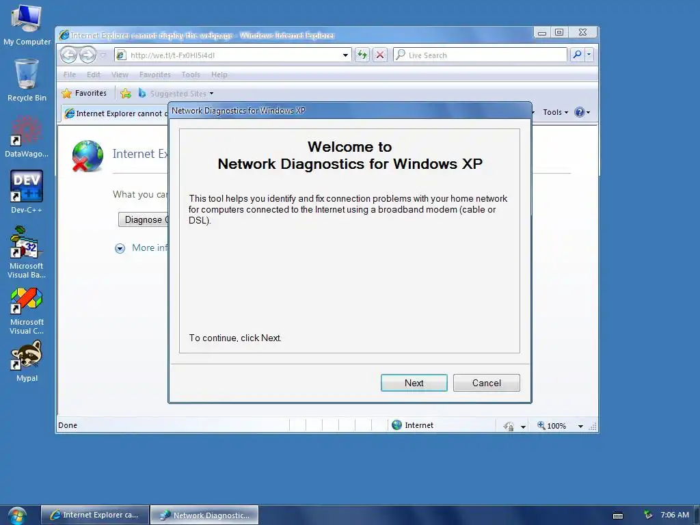
Task: Open the Favorites menu in IE
Action: tap(155, 75)
